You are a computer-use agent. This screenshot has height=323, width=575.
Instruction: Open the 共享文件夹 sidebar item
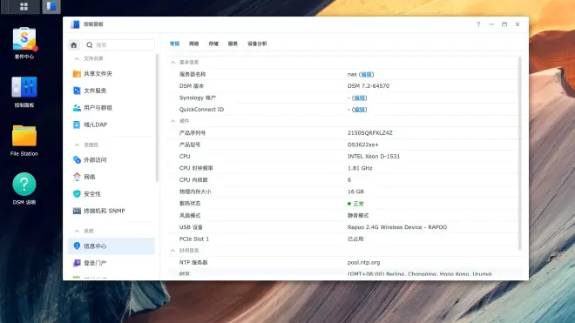pos(112,74)
